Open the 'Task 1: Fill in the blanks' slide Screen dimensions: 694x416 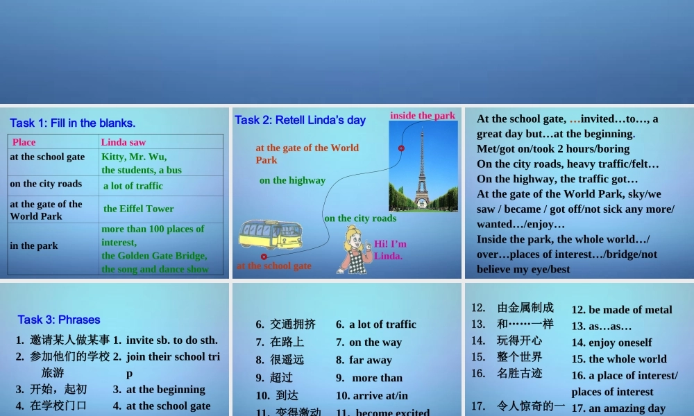point(73,123)
